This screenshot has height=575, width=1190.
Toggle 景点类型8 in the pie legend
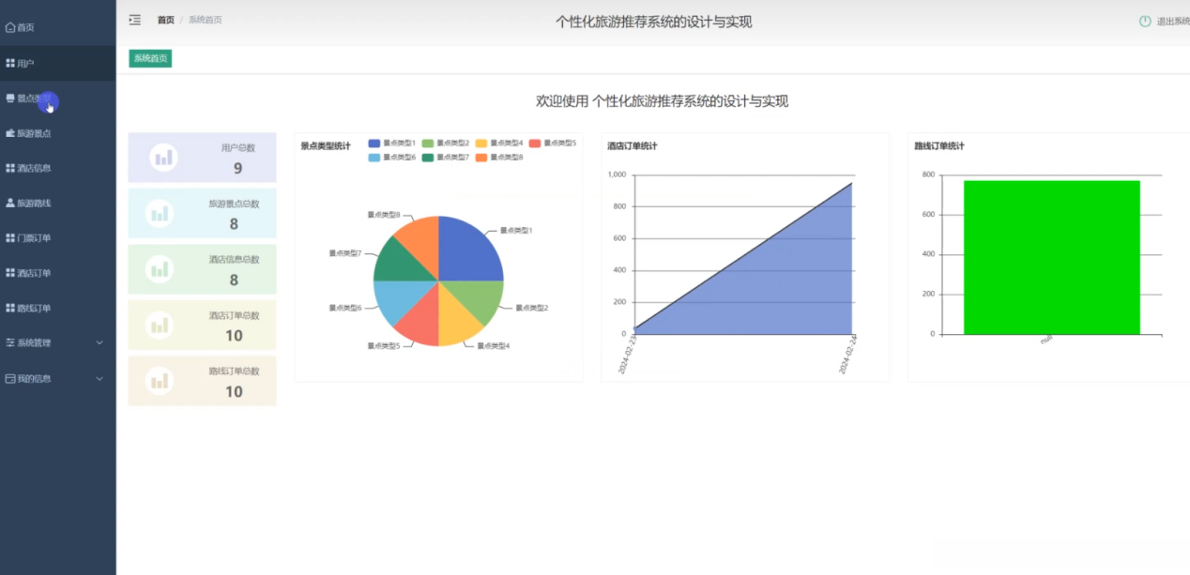coord(499,157)
